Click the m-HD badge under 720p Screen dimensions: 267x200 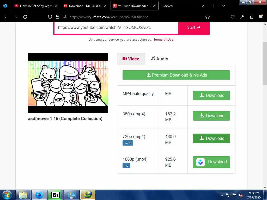[x=128, y=143]
